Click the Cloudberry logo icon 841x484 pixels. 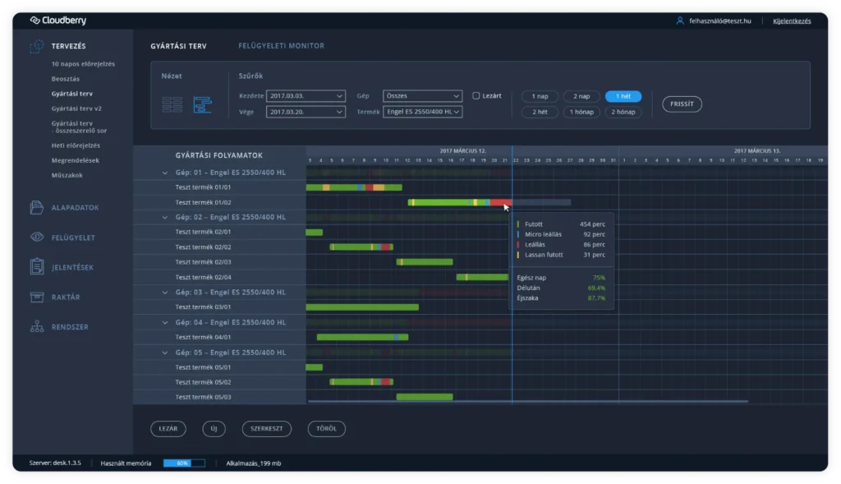[34, 21]
